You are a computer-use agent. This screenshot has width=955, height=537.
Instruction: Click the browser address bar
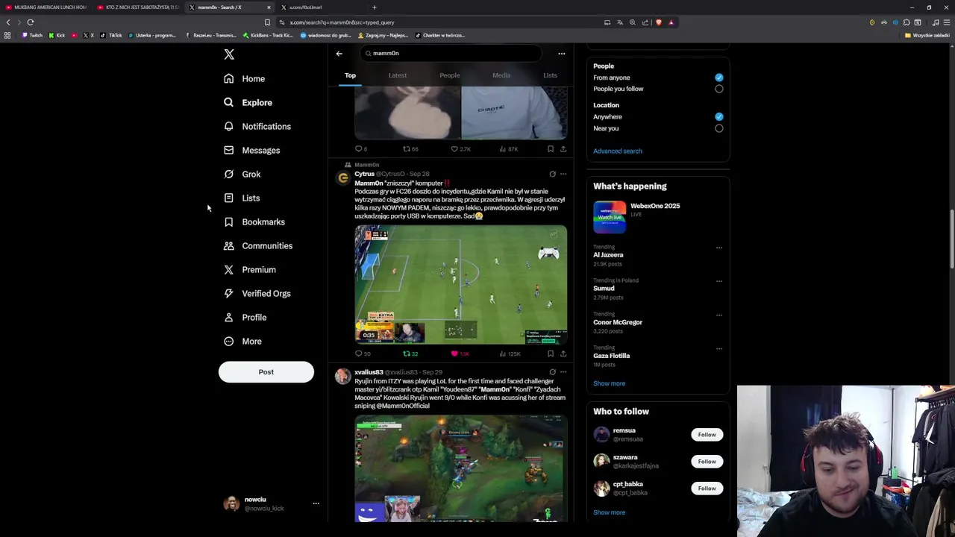pos(440,22)
